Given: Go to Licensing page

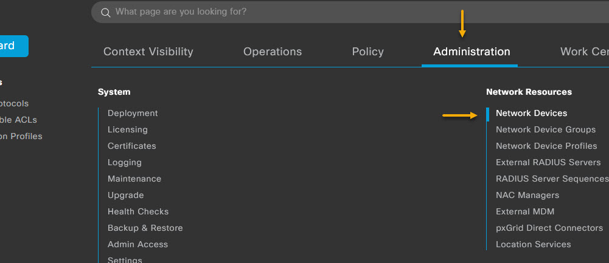Looking at the screenshot, I should pyautogui.click(x=127, y=129).
